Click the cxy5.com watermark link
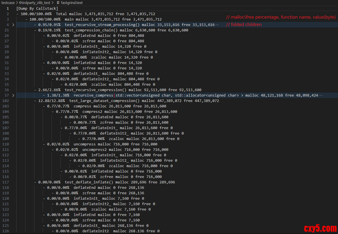Viewport: 338px width, 234px height. (x=320, y=228)
